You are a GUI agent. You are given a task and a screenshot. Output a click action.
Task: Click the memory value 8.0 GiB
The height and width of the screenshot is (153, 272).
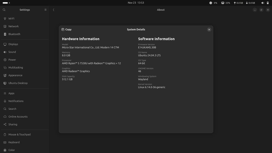[66, 55]
